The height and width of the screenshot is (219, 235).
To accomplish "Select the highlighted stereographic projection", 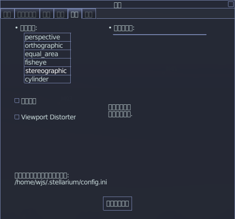I will [47, 71].
